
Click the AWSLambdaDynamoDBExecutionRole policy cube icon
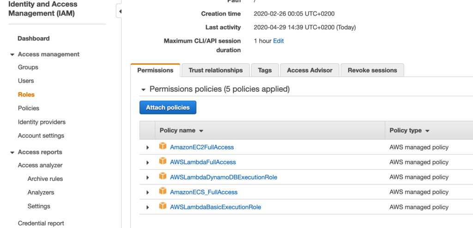click(163, 176)
